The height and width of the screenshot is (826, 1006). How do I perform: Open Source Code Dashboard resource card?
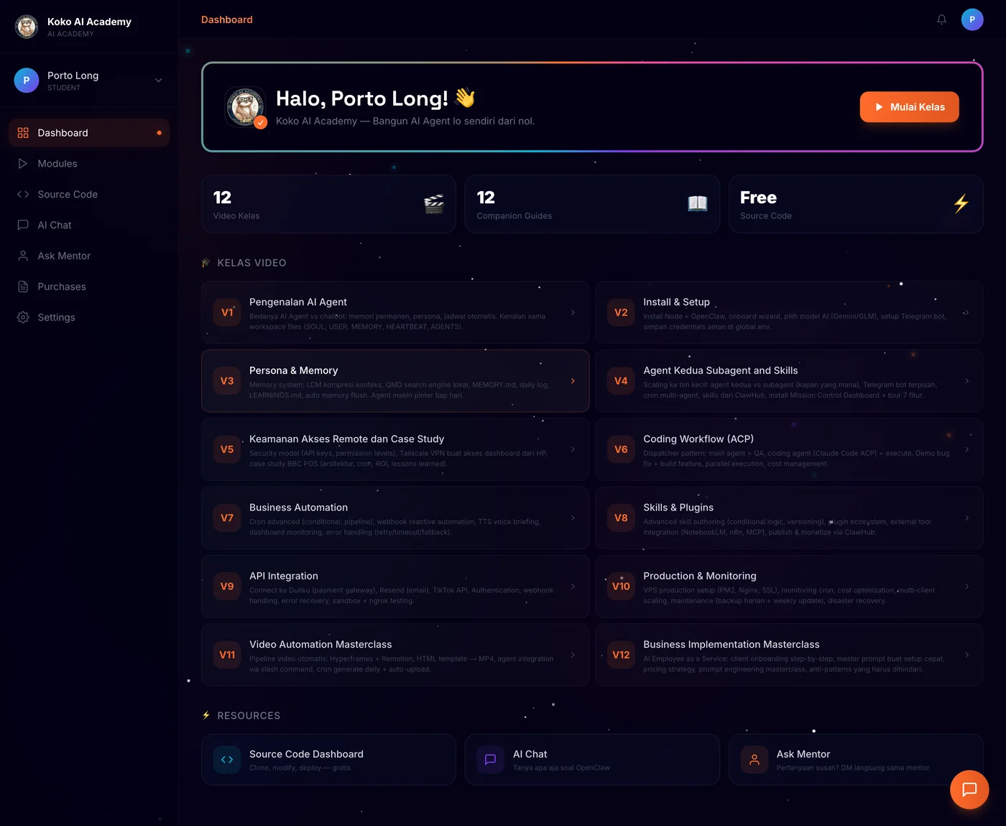[x=328, y=760]
